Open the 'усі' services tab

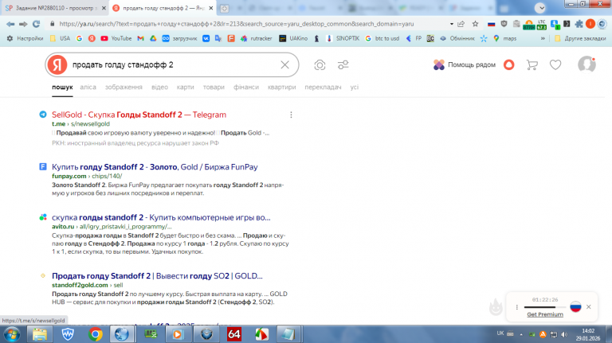point(354,87)
